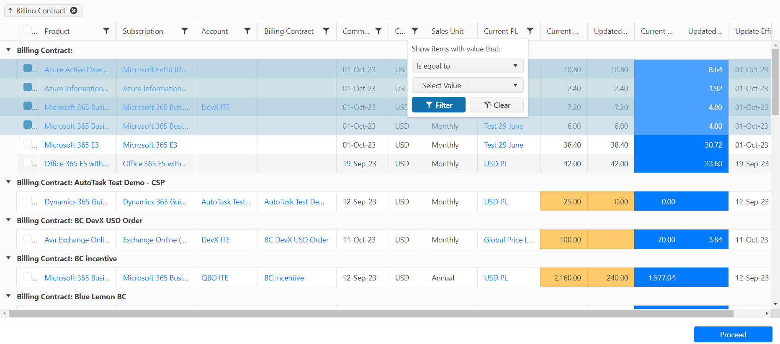Open the Microsoft Entra ID... subscription link
The width and height of the screenshot is (780, 344).
[155, 70]
